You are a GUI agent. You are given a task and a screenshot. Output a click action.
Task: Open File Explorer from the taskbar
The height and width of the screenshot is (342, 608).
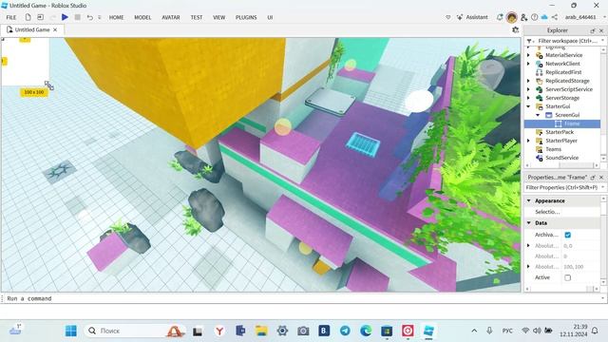click(x=261, y=331)
